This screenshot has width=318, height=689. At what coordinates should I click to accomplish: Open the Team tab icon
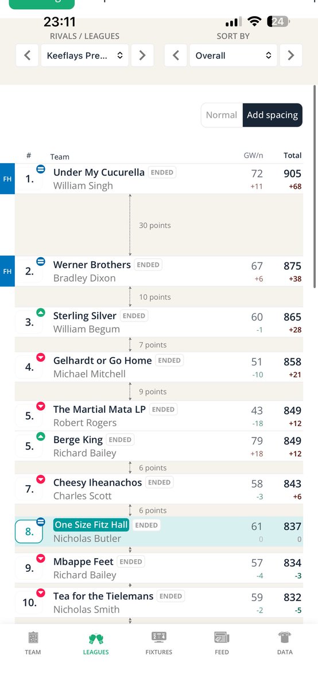pos(33,637)
